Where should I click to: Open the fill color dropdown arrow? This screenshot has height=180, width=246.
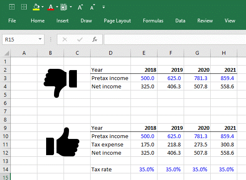tap(42, 7)
